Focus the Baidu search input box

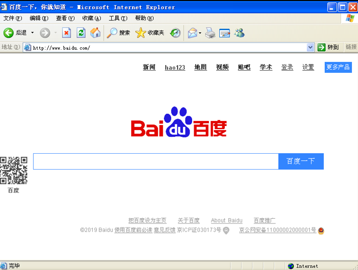point(156,161)
